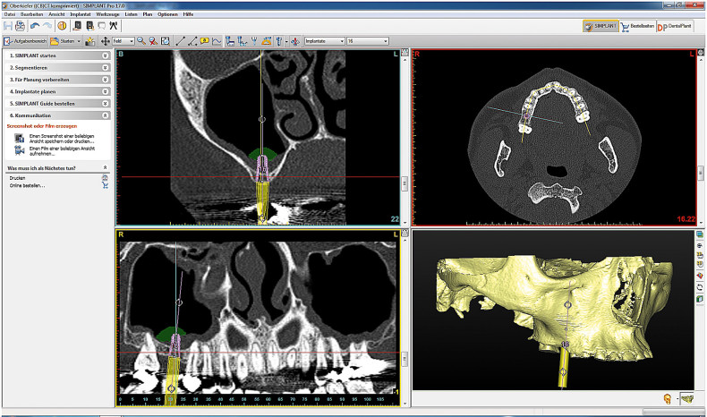Click the top icon in 3D view side toolbar
The width and height of the screenshot is (707, 417).
699,234
